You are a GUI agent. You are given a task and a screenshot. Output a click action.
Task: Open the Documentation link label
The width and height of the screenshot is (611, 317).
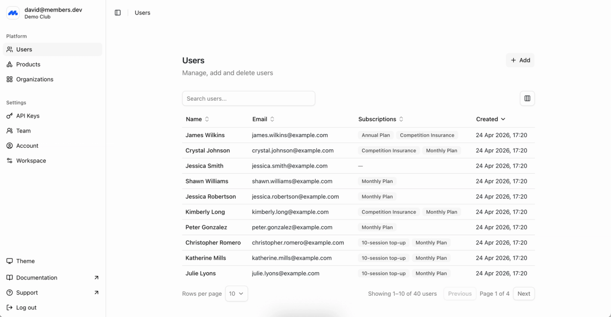coord(37,278)
